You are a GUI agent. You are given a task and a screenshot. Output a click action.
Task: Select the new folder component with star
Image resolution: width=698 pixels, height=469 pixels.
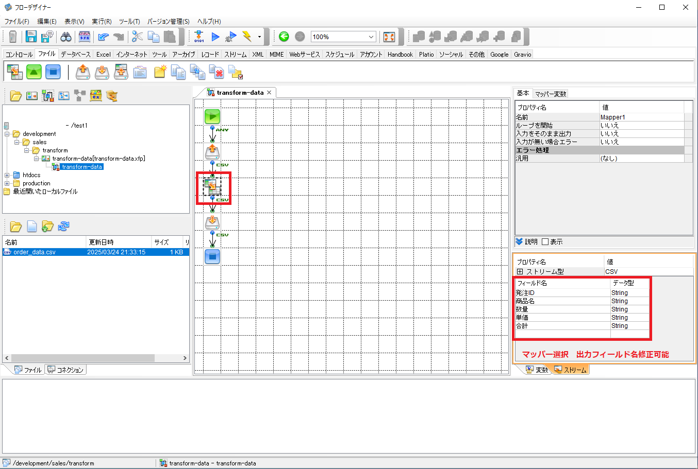[160, 72]
